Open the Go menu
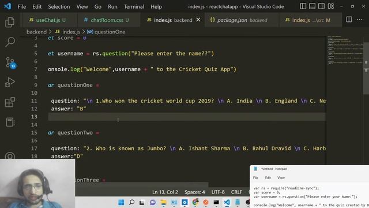This screenshot has height=208, width=369. 98,6
